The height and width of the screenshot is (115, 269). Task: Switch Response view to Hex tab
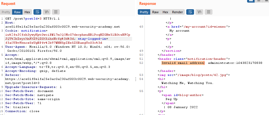coord(165,12)
